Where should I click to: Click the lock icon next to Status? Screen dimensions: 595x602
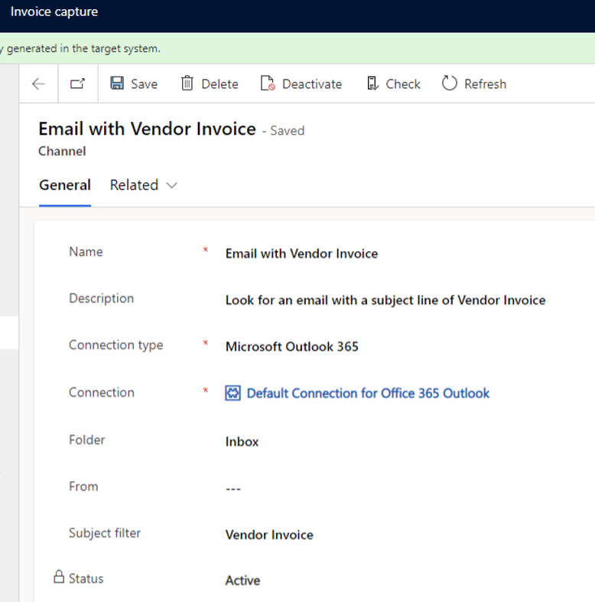pyautogui.click(x=59, y=577)
